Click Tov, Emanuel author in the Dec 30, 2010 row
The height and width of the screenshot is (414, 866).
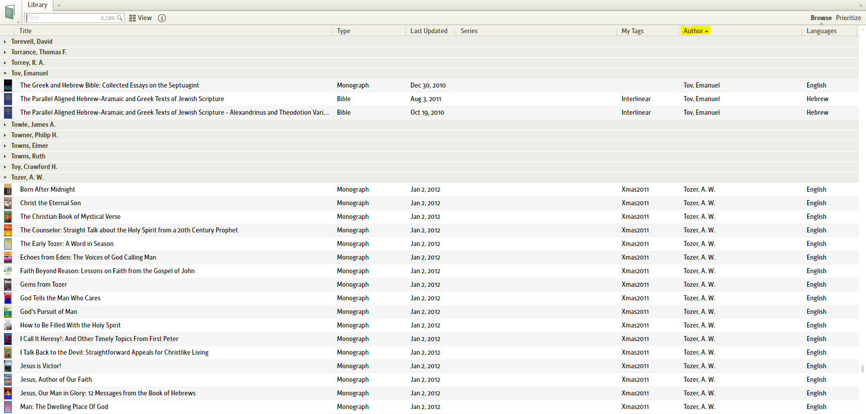click(702, 86)
